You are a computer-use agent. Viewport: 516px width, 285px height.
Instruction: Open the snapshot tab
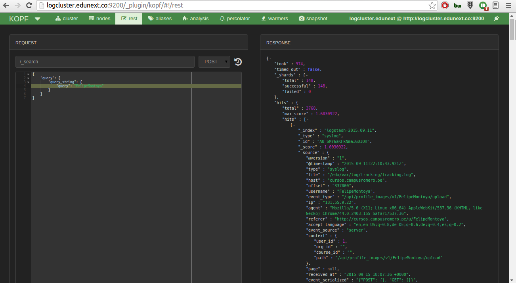[313, 19]
